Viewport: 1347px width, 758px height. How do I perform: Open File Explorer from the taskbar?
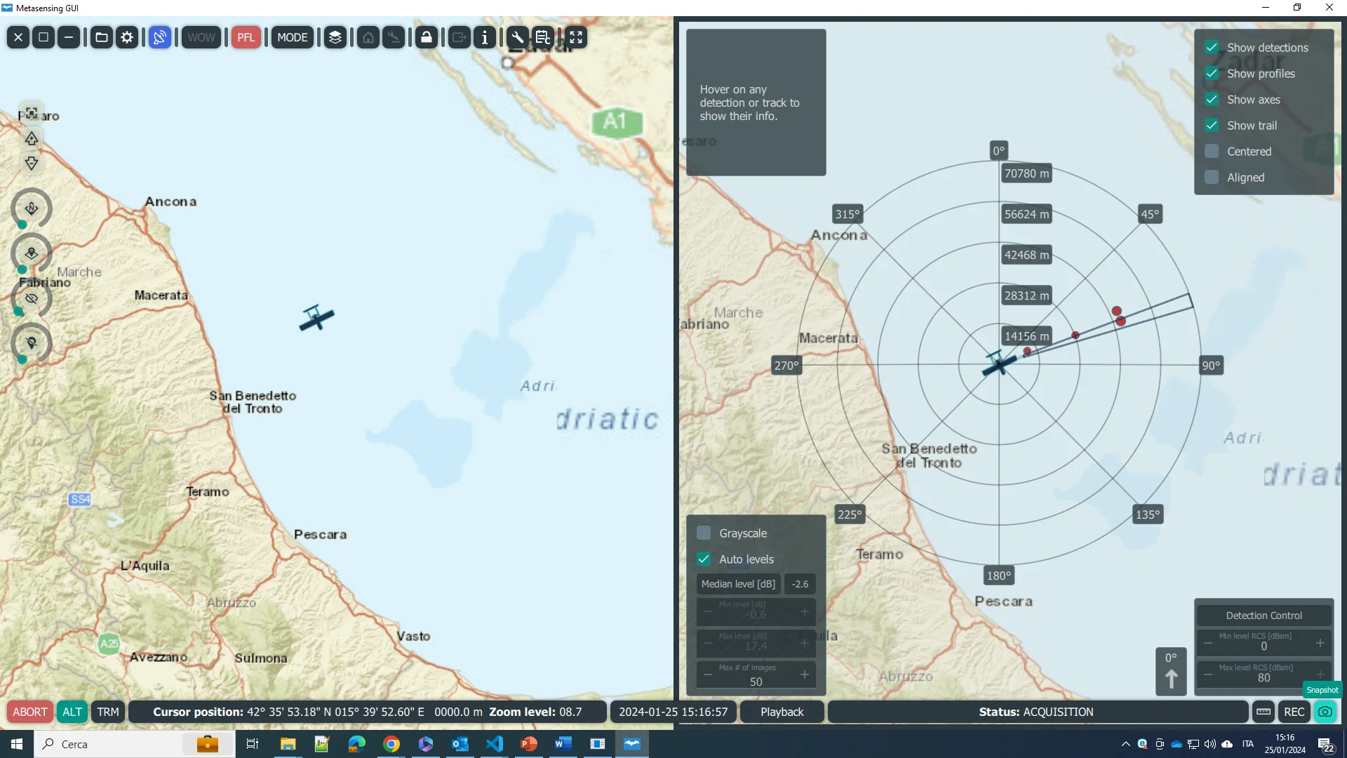pyautogui.click(x=288, y=744)
